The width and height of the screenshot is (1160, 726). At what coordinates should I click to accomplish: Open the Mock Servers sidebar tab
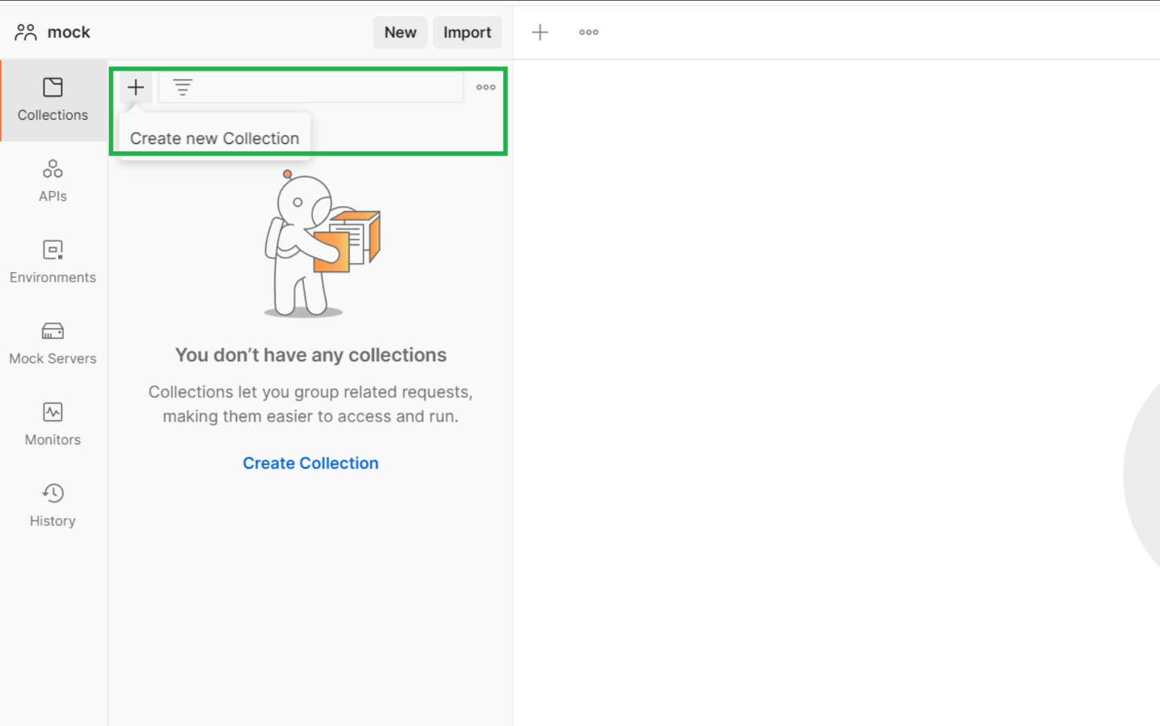(53, 343)
